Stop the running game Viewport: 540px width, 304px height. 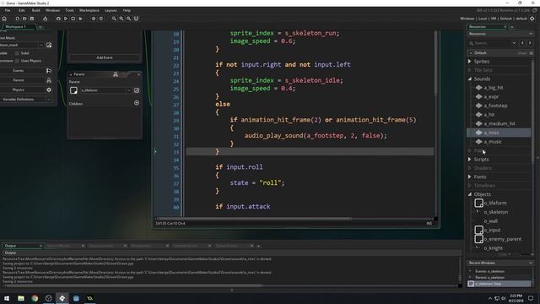(73, 19)
